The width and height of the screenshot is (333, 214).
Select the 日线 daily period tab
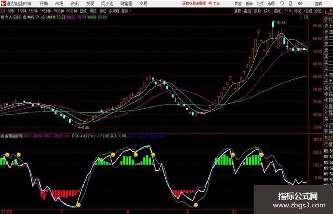83,11
